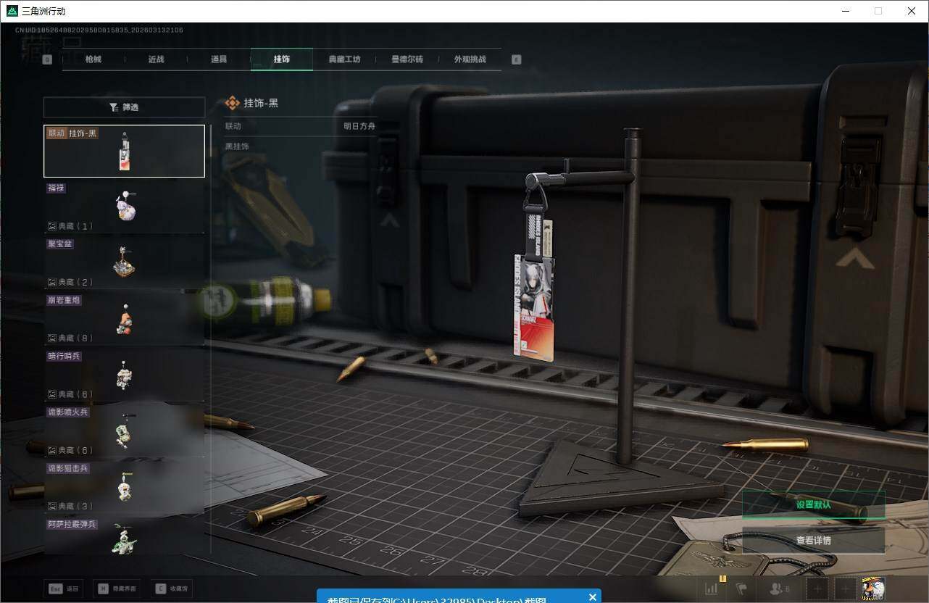929x603 pixels.
Task: Pick the 诡影喷火兵 charm card
Action: point(124,431)
